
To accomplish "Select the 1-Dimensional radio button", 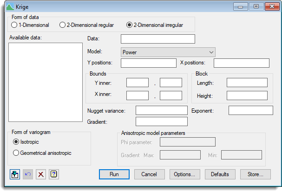I will [x=14, y=25].
